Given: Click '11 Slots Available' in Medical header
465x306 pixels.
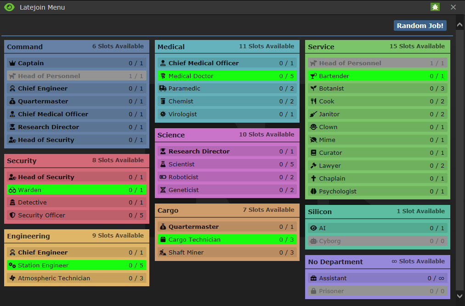Looking at the screenshot, I should (x=267, y=46).
